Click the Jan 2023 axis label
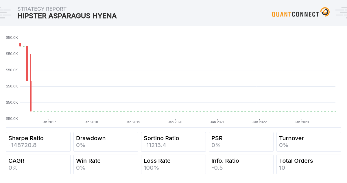This screenshot has width=347, height=183. (302, 122)
